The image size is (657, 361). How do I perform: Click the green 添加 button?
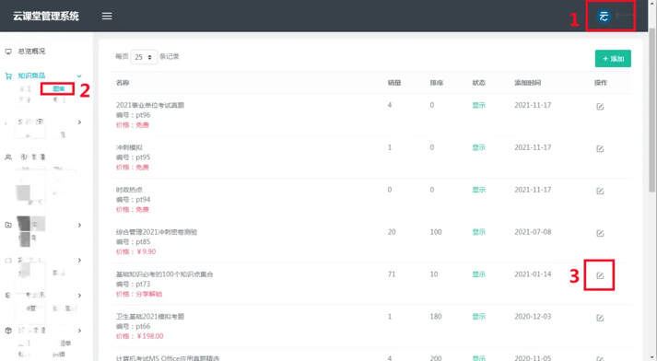(x=613, y=59)
